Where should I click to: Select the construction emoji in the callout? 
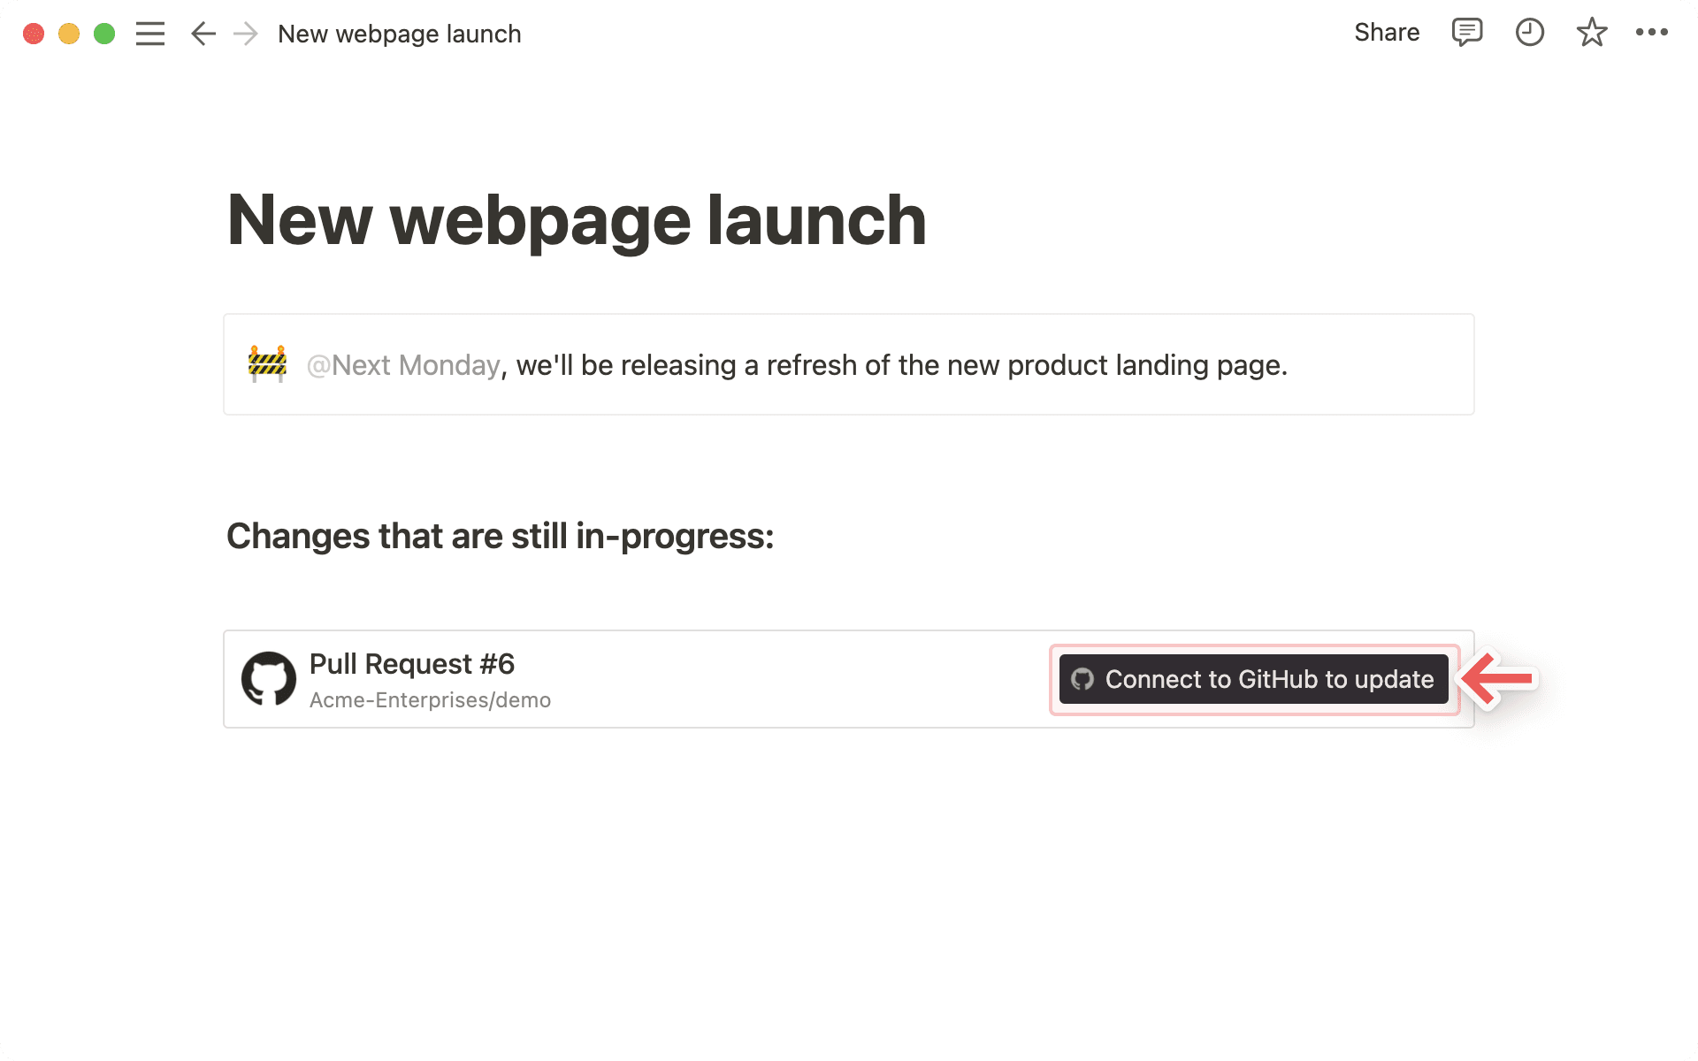coord(268,363)
